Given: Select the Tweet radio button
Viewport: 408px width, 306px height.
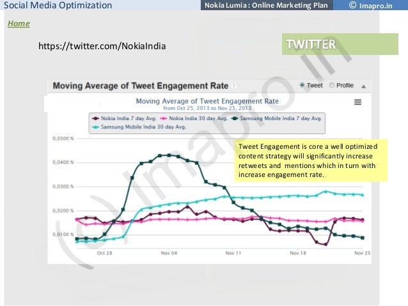Looking at the screenshot, I should (302, 85).
